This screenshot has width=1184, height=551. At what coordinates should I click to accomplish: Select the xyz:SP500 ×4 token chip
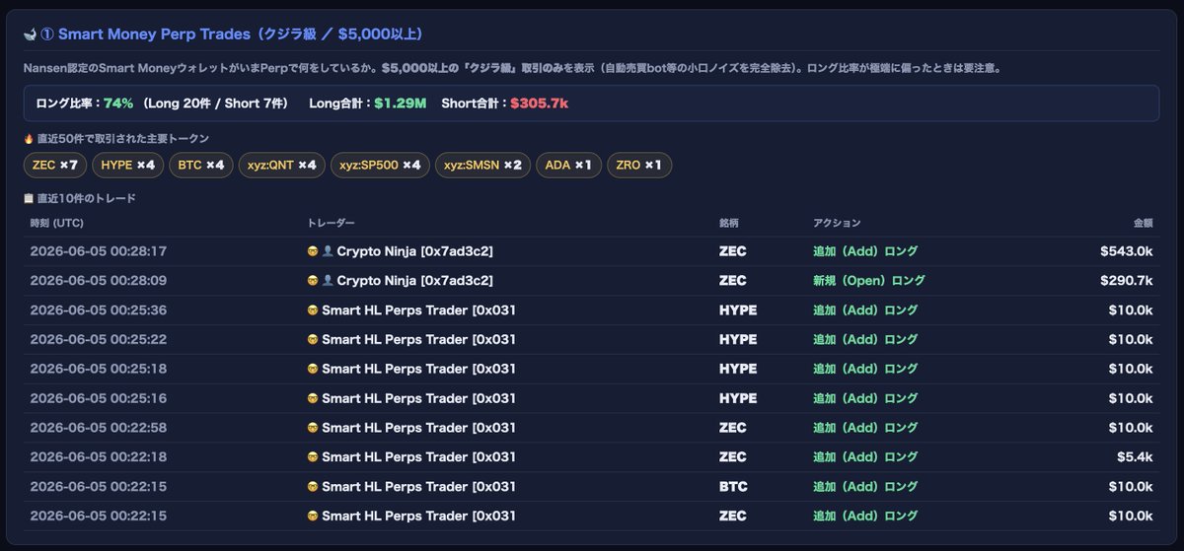pyautogui.click(x=380, y=165)
